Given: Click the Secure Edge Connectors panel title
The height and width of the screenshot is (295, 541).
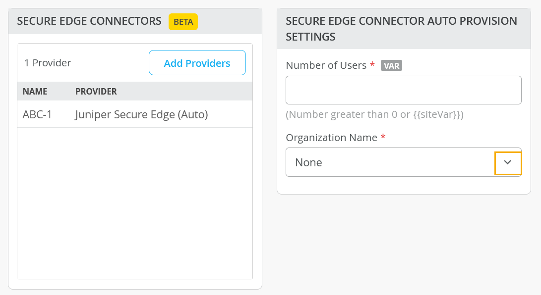Looking at the screenshot, I should point(89,21).
